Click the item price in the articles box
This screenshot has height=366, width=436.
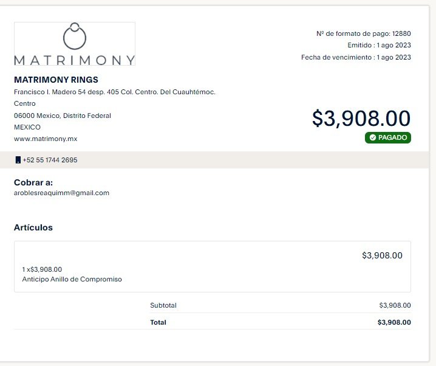382,255
